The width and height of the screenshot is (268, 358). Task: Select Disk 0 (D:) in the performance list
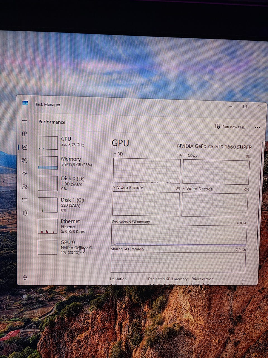pyautogui.click(x=66, y=183)
